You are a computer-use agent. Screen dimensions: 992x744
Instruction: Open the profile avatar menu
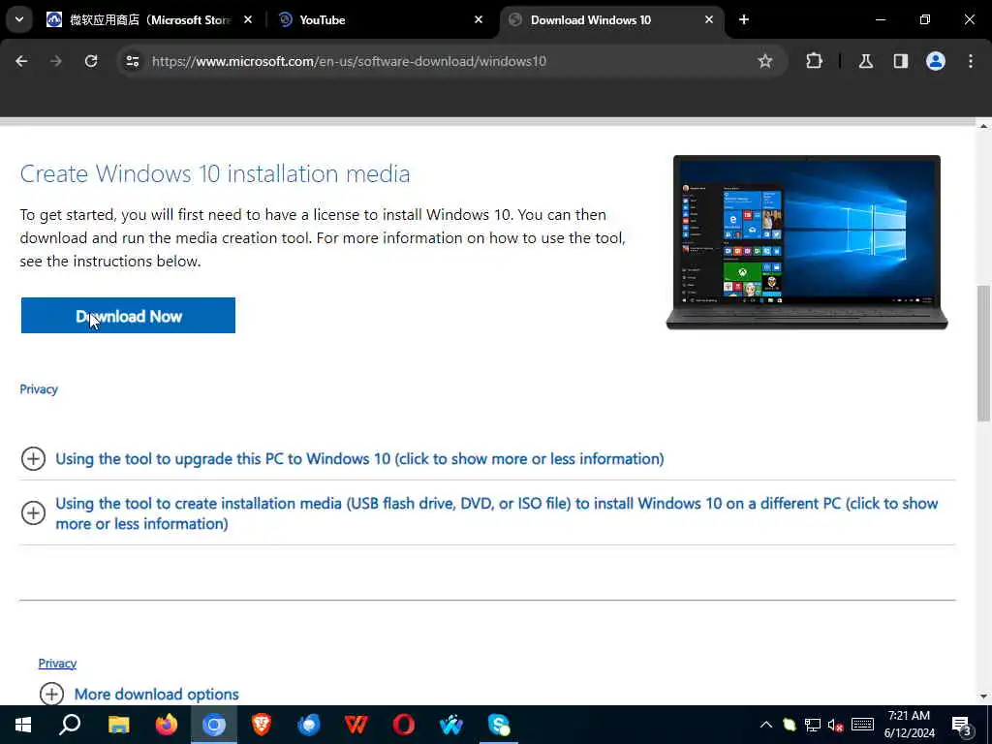pyautogui.click(x=936, y=61)
